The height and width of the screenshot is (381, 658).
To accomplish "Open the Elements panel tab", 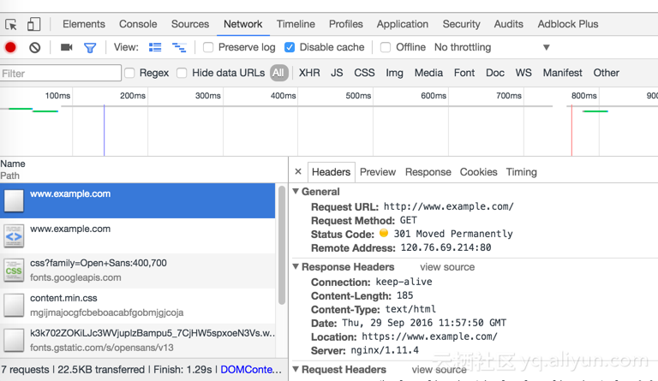I will click(84, 24).
